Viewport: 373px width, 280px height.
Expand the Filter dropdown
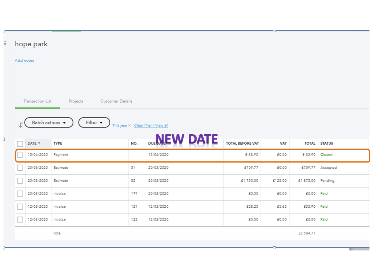click(94, 122)
